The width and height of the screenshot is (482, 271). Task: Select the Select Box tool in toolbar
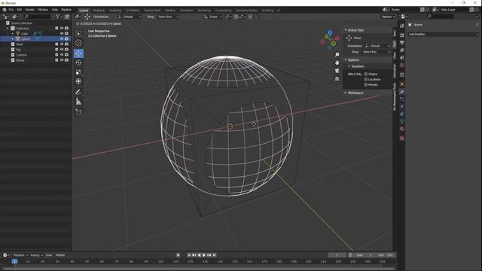[x=78, y=34]
